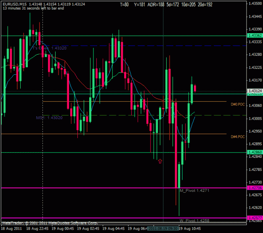263x233 pixels.
Task: Click the 19 Aug 10:45 time axis label
Action: click(190, 228)
